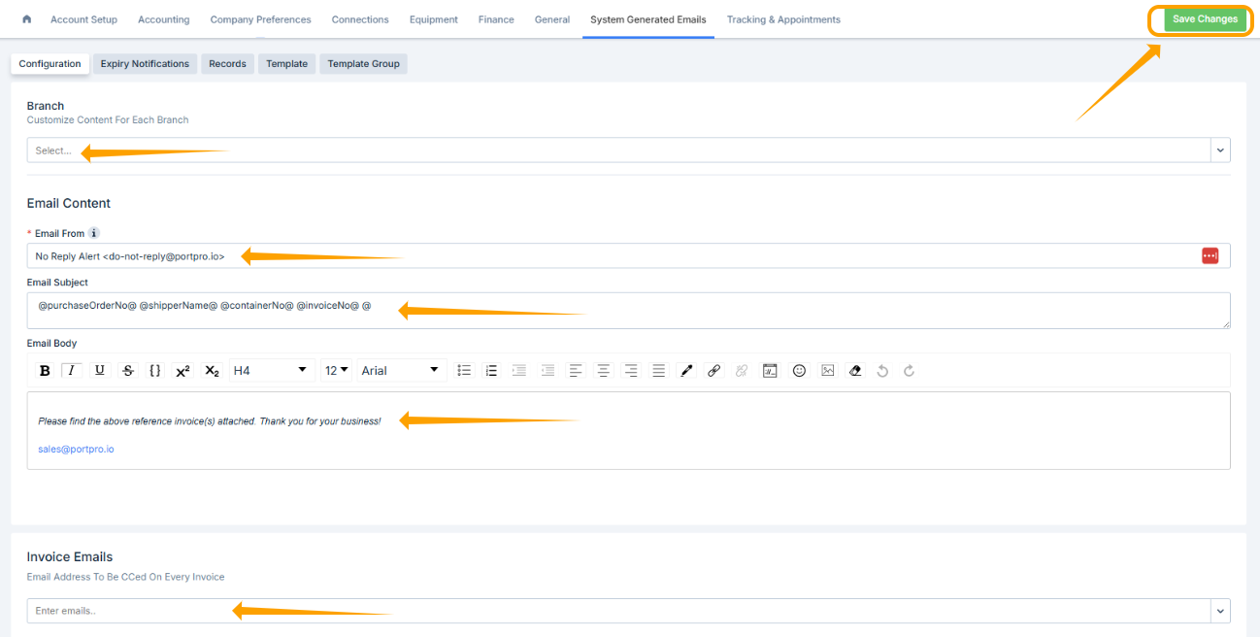
Task: Select System Generated Emails tab
Action: 648,19
